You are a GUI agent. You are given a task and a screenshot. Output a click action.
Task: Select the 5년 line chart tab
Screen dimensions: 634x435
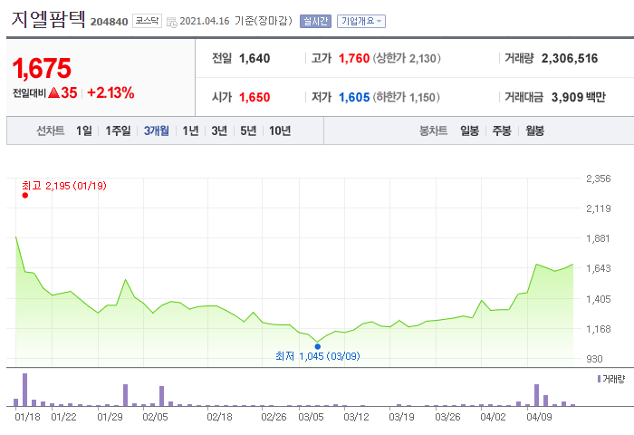coord(248,130)
